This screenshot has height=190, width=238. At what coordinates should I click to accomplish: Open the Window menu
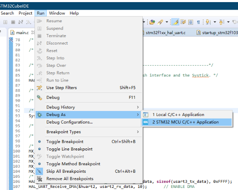(x=57, y=13)
